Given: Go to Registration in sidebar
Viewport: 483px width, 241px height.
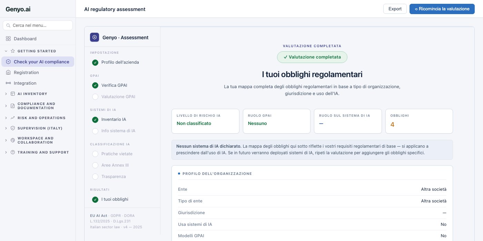Looking at the screenshot, I should coord(38,72).
